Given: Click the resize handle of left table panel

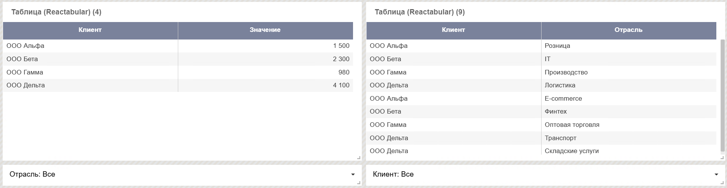Looking at the screenshot, I should coord(359,158).
